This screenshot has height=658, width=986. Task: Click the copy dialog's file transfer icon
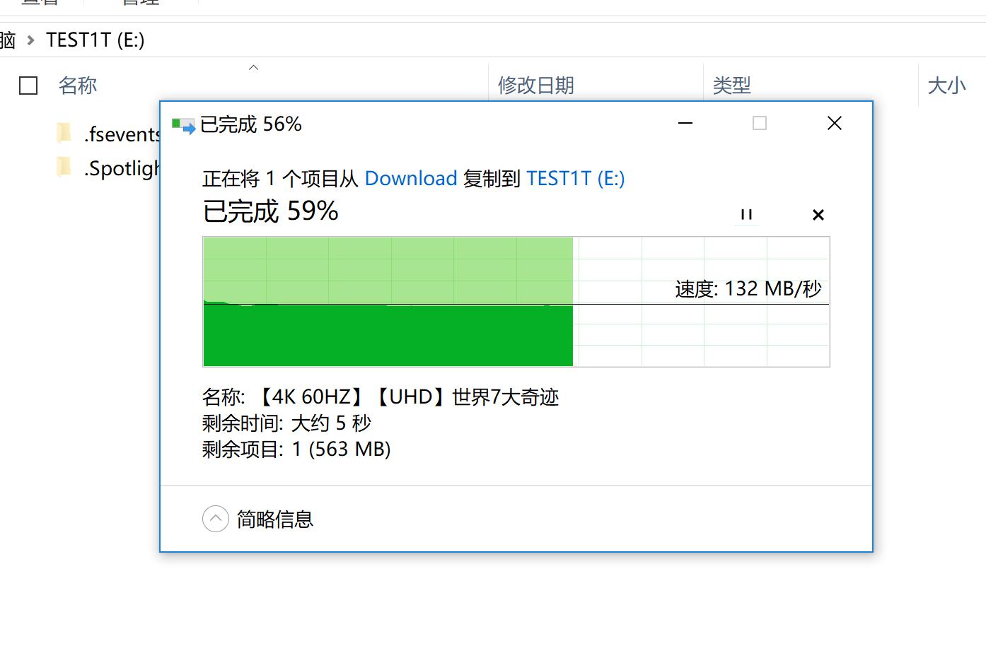(182, 124)
